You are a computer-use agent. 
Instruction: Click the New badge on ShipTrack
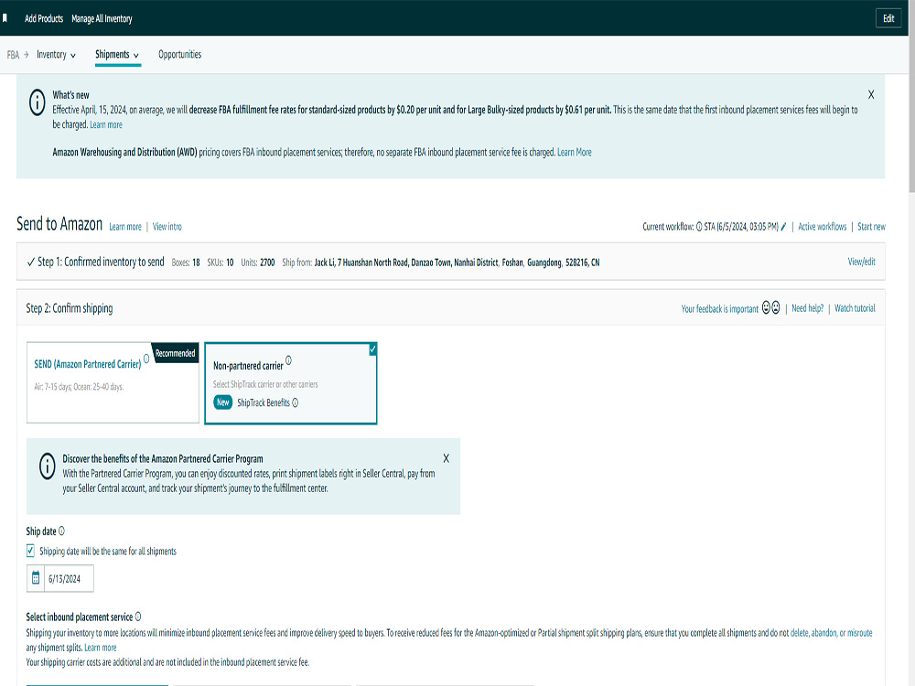tap(223, 402)
